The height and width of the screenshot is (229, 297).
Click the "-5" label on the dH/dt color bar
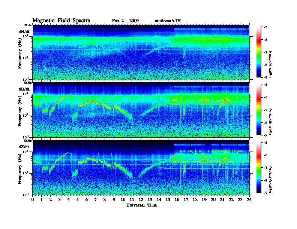click(265, 27)
